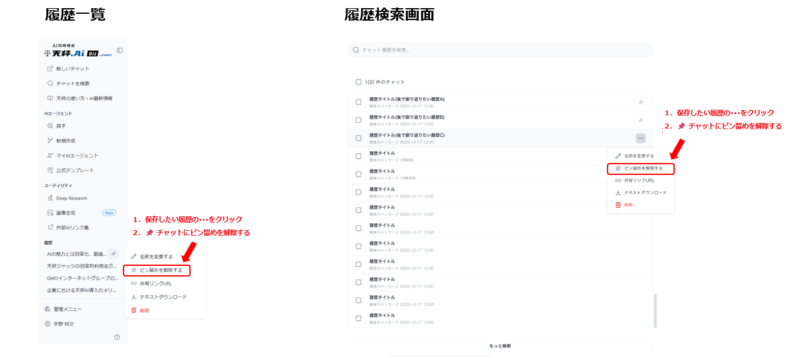
Task: Open 探す under AIエージェント
Action: (x=56, y=126)
